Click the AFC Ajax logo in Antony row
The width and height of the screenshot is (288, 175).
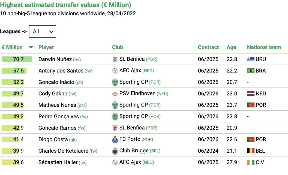pos(115,71)
